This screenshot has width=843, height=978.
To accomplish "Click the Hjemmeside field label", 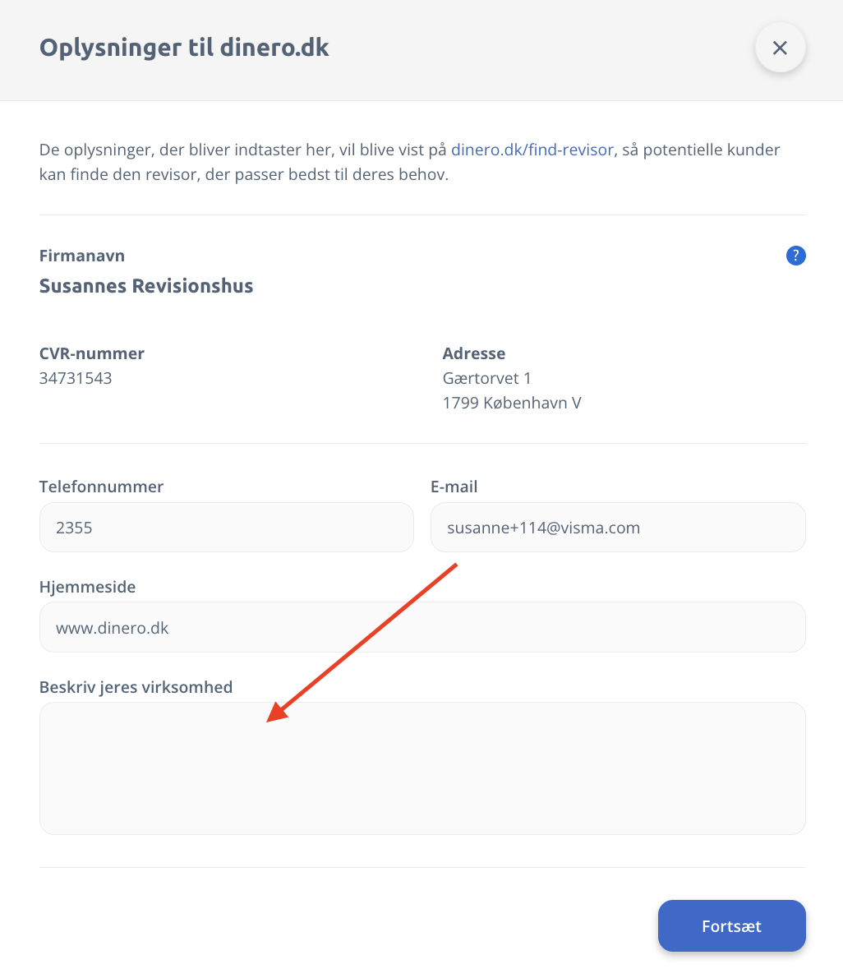I will [x=87, y=587].
